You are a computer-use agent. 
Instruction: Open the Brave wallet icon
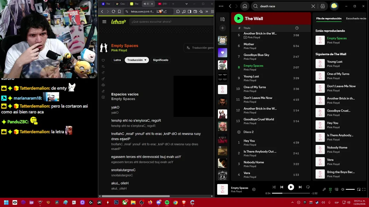tap(195, 11)
